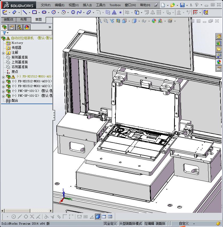Select the Spline sketch tool

click(79, 12)
